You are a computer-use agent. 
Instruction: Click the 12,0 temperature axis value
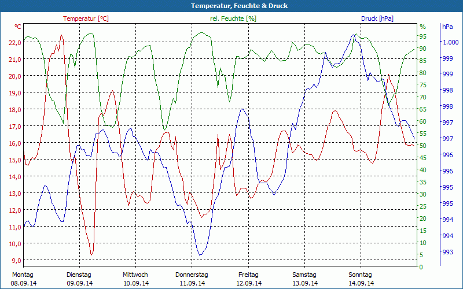coord(15,210)
